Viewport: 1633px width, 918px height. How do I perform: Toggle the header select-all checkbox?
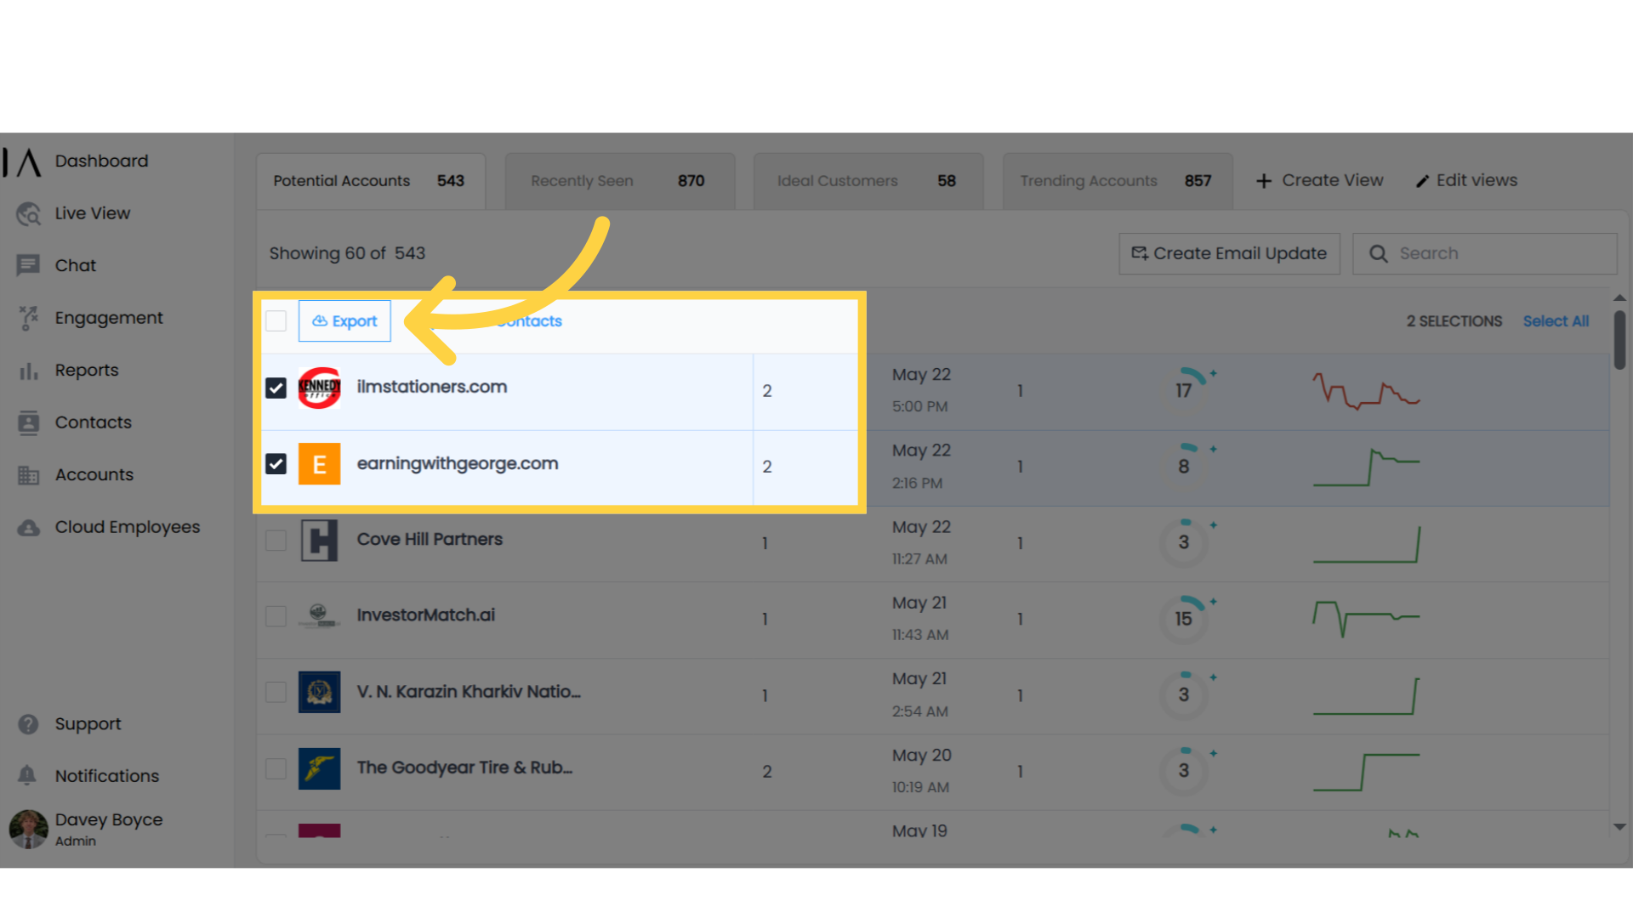[x=276, y=321]
